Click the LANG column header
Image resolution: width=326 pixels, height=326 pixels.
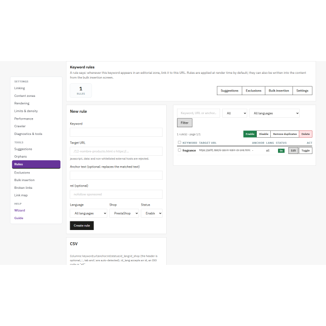(x=270, y=143)
